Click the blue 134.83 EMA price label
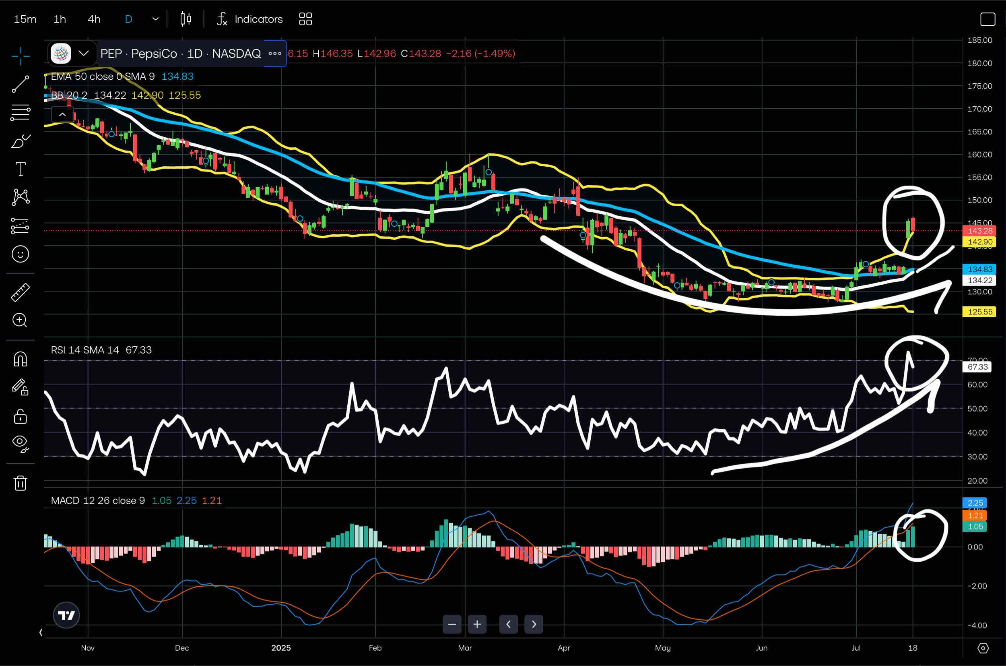Screen dimensions: 1006x666 979,269
